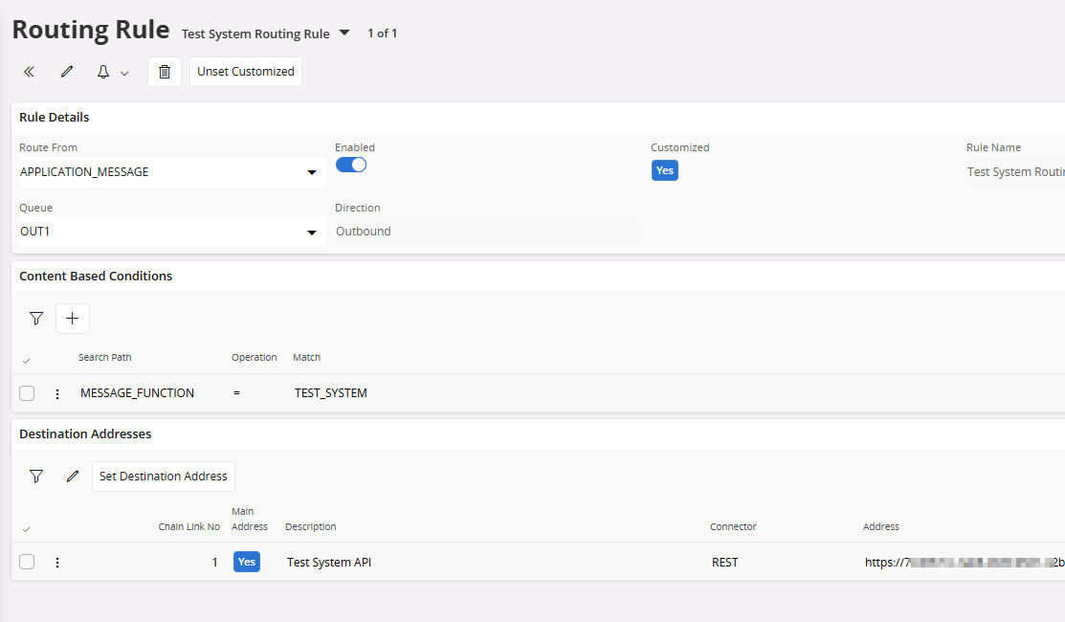This screenshot has height=622, width=1065.
Task: Open filter in Content Based Conditions
Action: pyautogui.click(x=36, y=319)
